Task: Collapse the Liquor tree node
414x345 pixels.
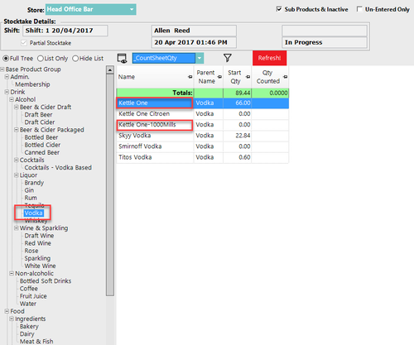Action: (x=17, y=175)
